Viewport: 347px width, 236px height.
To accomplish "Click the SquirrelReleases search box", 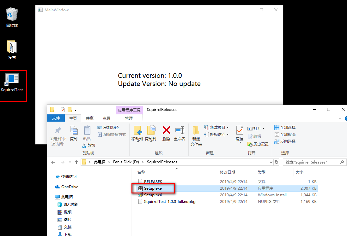I will pos(311,162).
